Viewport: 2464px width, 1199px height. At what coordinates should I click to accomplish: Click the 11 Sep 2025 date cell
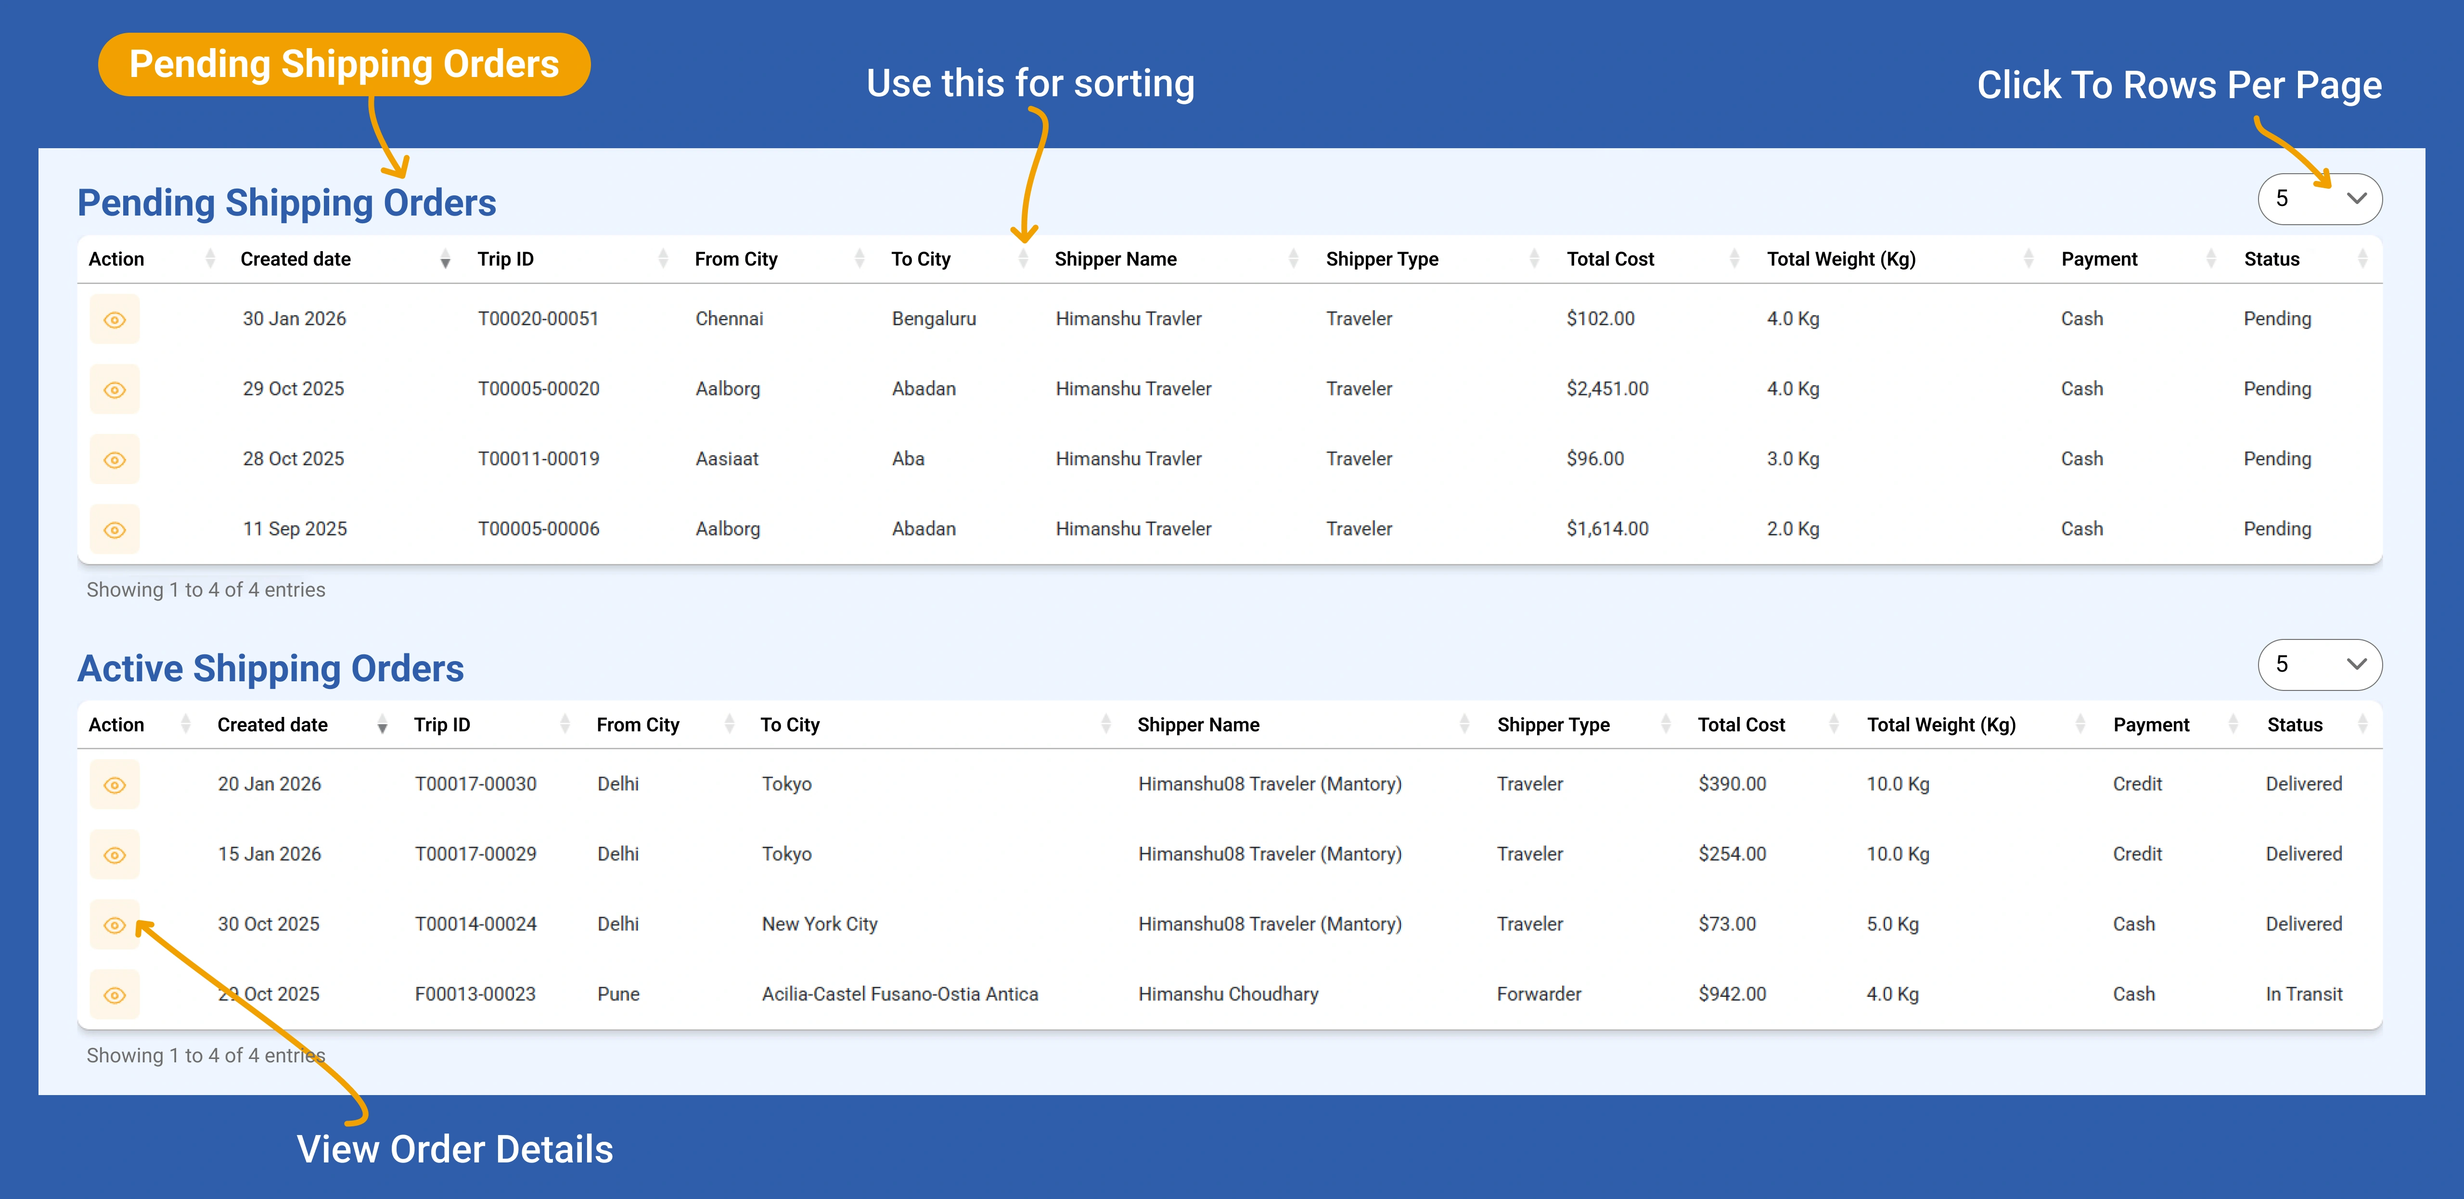point(295,529)
